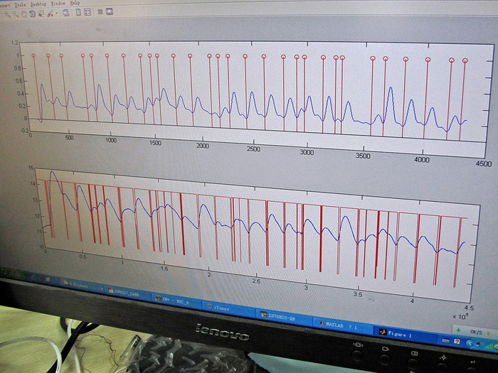The image size is (498, 373).
Task: Open the Help menu
Action: (75, 3)
